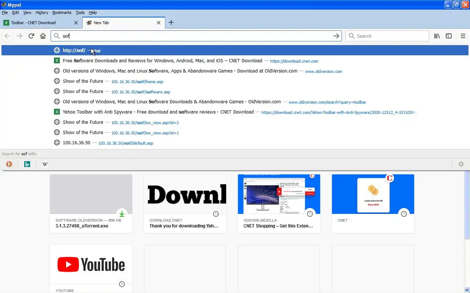Open the Bookmarks menu

[62, 12]
